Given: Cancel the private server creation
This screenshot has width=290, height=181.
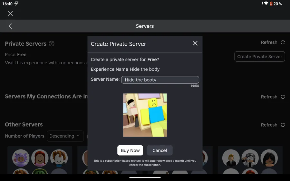Looking at the screenshot, I should tap(159, 150).
